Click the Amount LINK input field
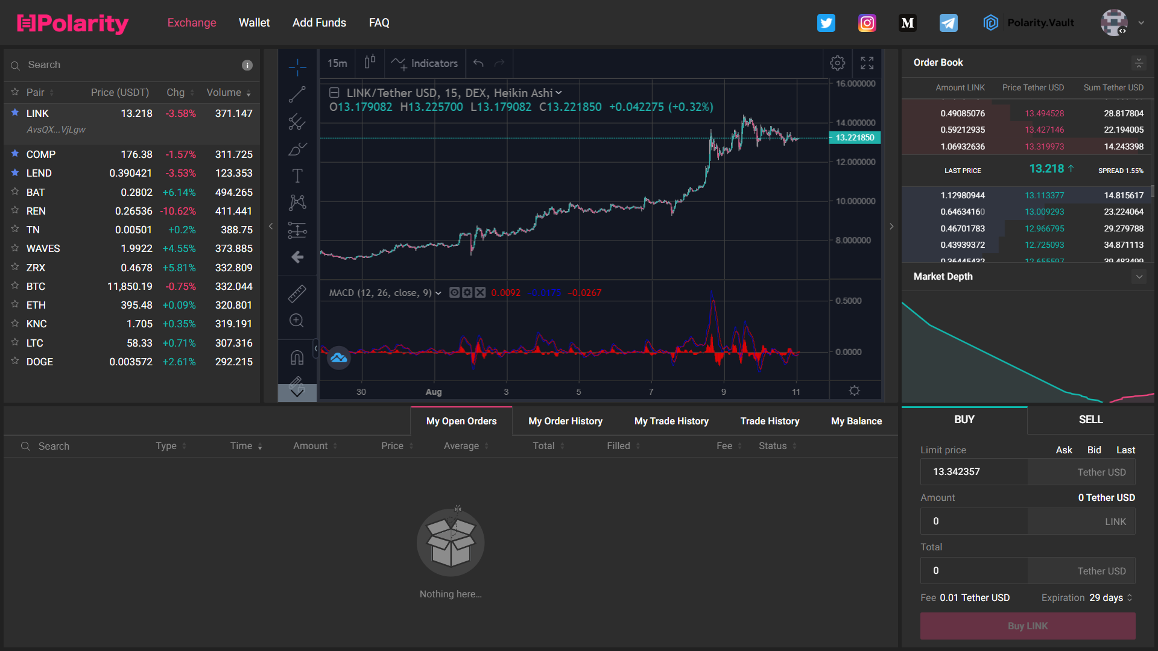 click(1028, 521)
